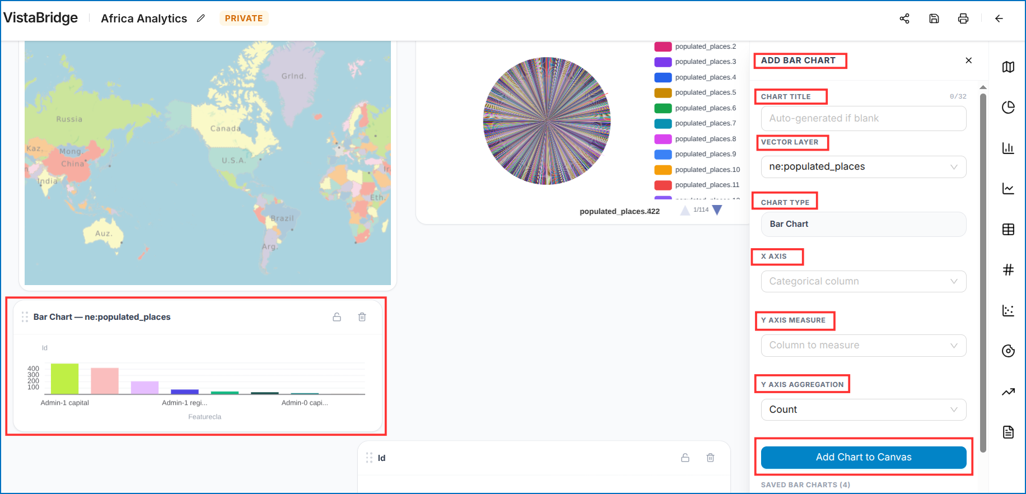Open the Y Axis Aggregation Count dropdown
This screenshot has height=494, width=1026.
[x=864, y=409]
